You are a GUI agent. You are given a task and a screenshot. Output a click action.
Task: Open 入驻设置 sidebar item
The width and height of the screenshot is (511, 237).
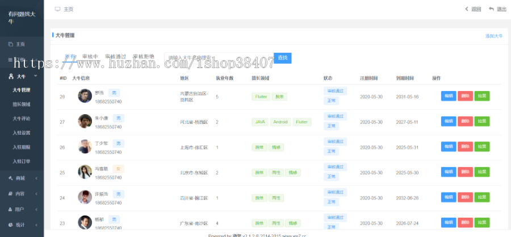pos(22,133)
